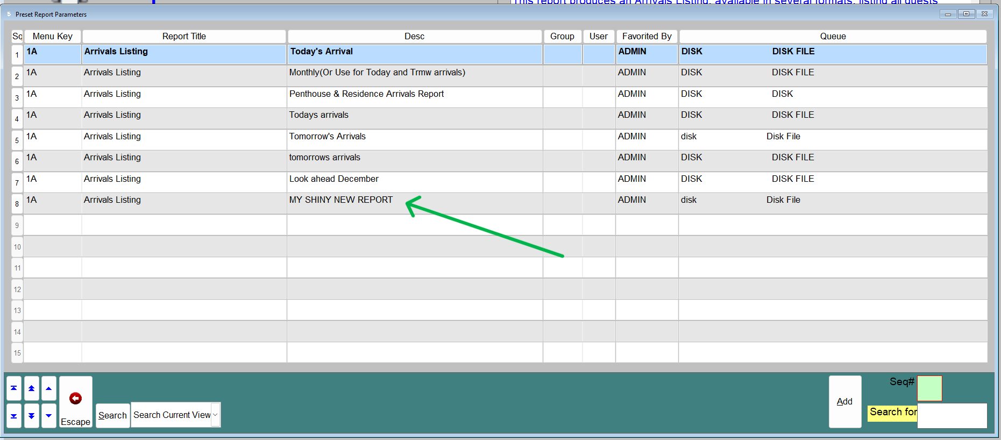Jump to last record with bottom arrow
Screen dimensions: 1001x440
14,416
